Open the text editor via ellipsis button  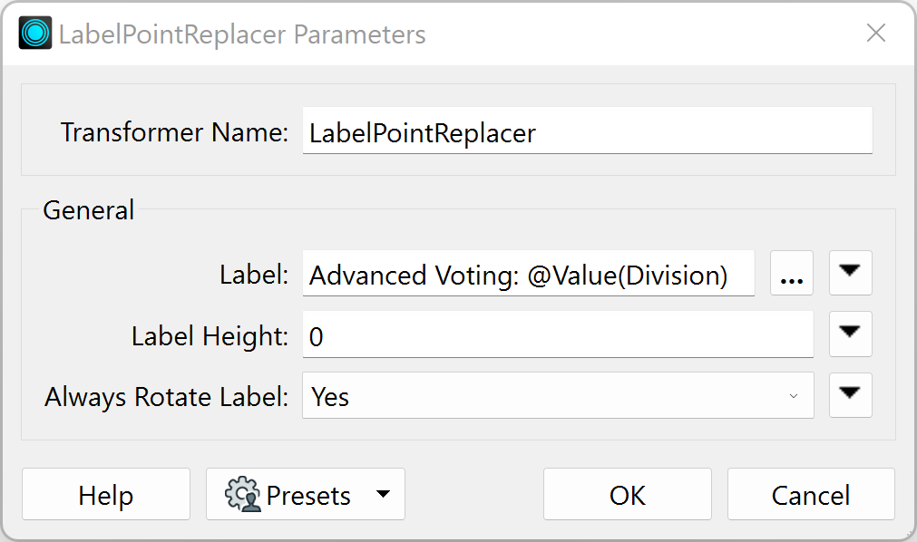pyautogui.click(x=791, y=273)
